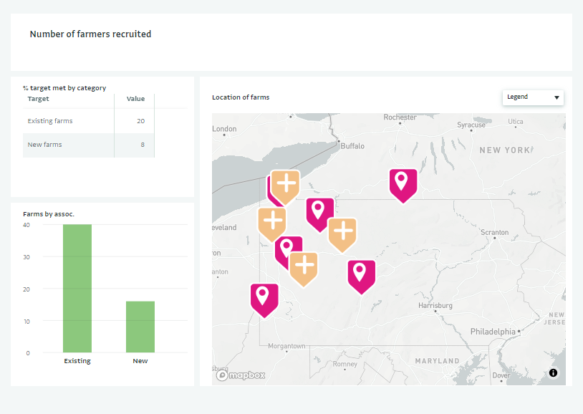The image size is (583, 414).
Task: Click the map information icon
Action: point(553,372)
